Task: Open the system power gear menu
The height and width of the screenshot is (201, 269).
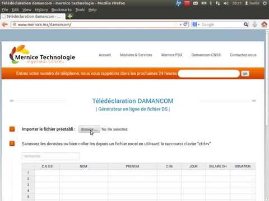Action: coord(265,3)
